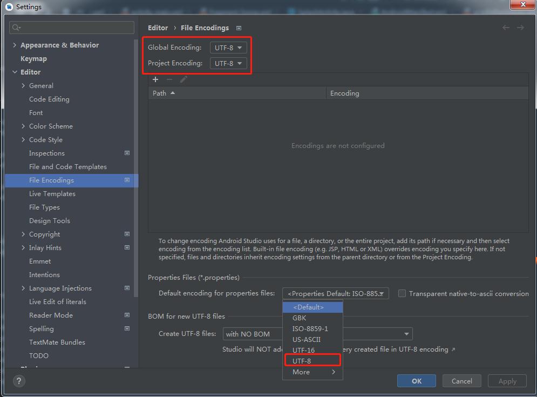Open File and Code Templates settings

68,166
